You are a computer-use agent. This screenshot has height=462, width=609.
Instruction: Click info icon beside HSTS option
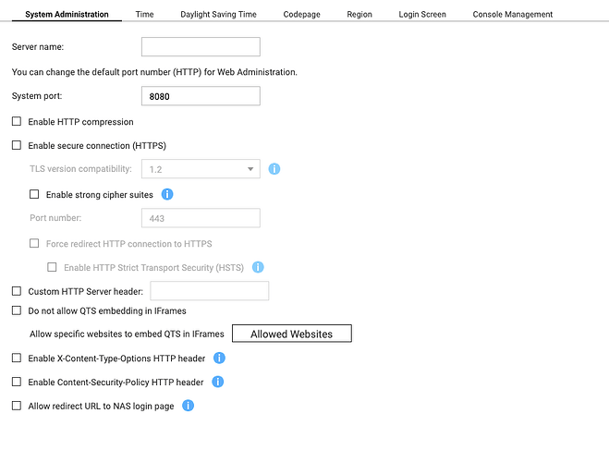click(259, 267)
